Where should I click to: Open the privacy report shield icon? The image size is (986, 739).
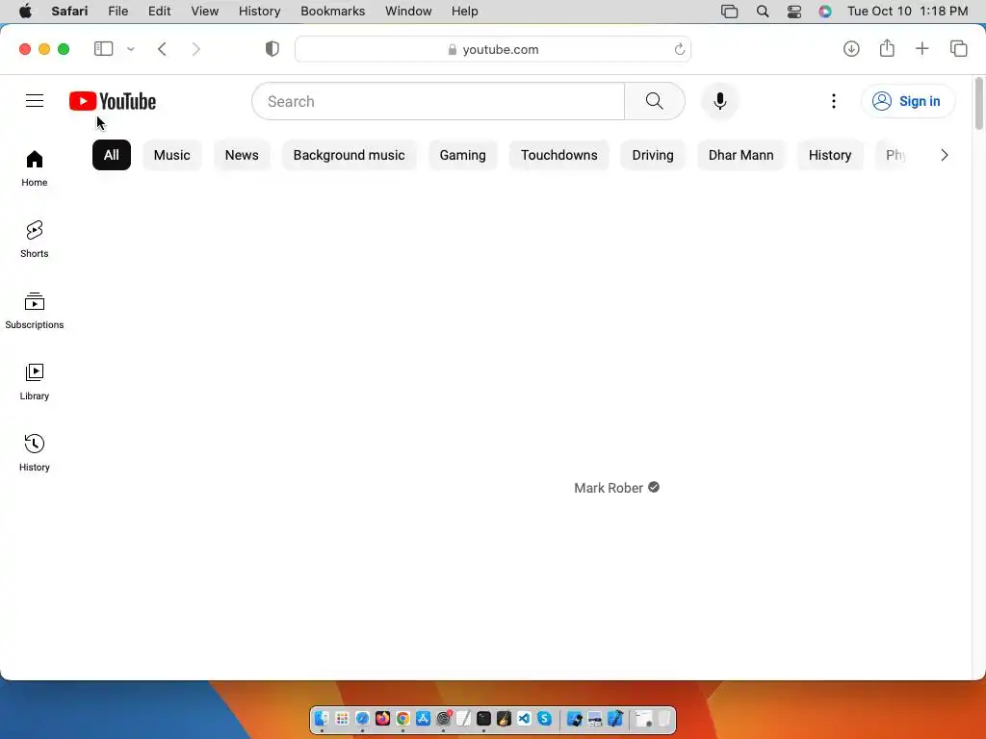[x=272, y=49]
